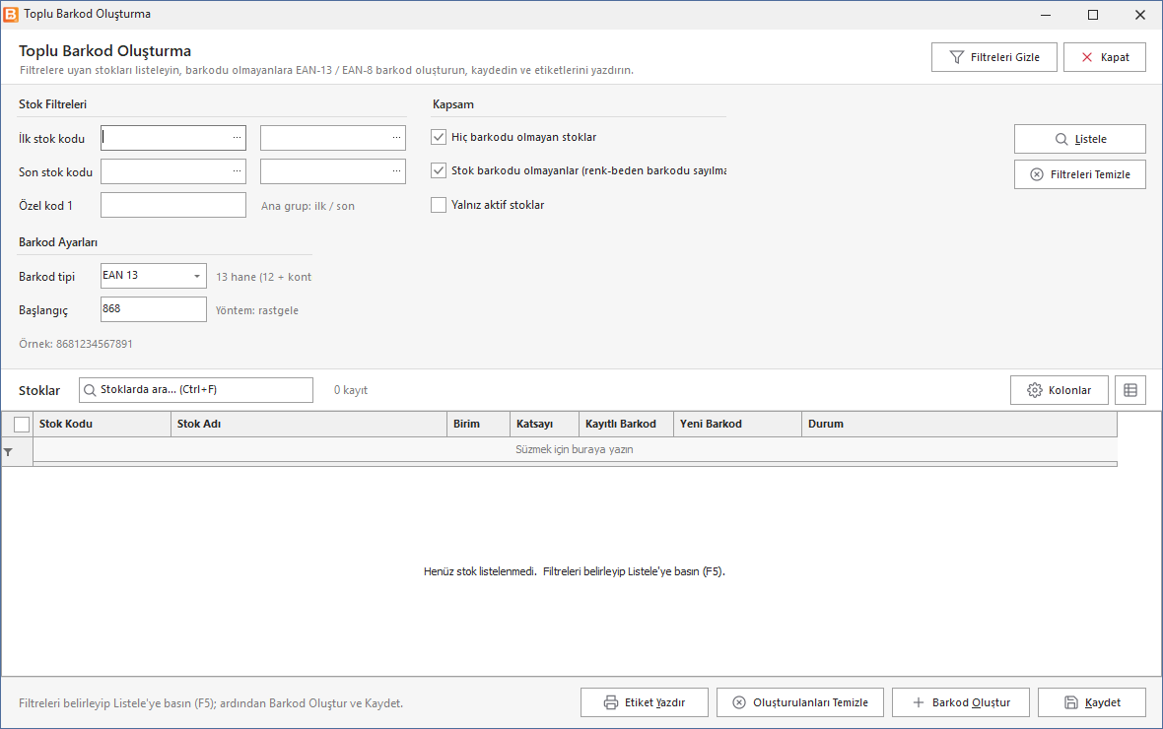Run the Listele search button
This screenshot has width=1163, height=729.
pyautogui.click(x=1080, y=139)
